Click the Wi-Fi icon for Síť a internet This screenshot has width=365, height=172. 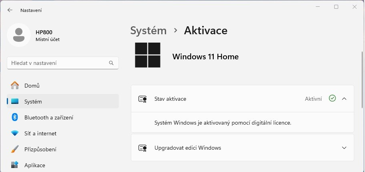tap(15, 133)
